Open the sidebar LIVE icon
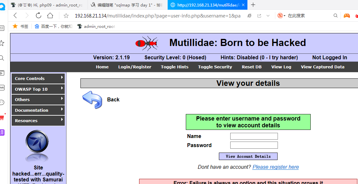Viewport: 358px width, 184px height. click(2, 88)
